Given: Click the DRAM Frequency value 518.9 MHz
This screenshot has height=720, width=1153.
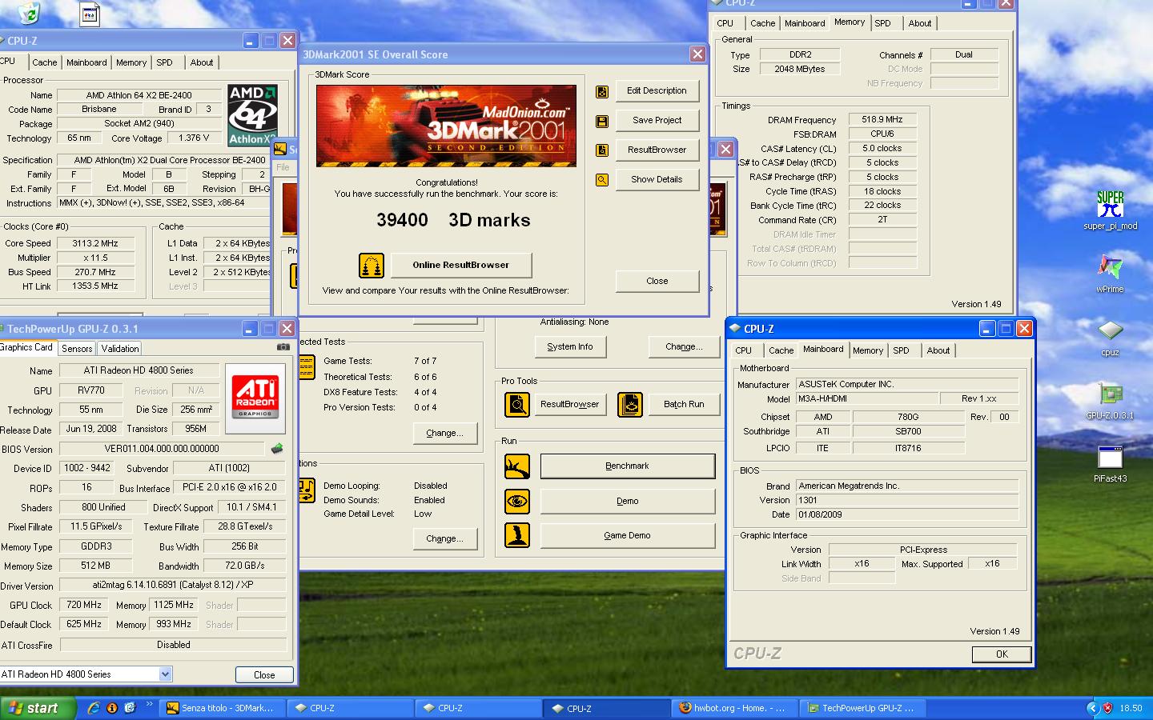Looking at the screenshot, I should click(882, 120).
